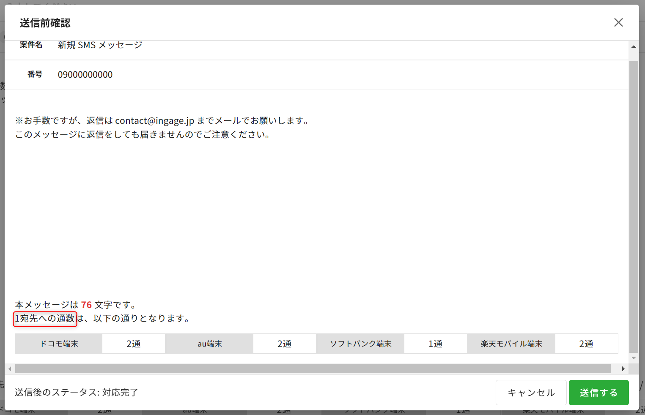Click the horizontal scrollbar left arrow
Screen dimensions: 645x415
(x=10, y=369)
